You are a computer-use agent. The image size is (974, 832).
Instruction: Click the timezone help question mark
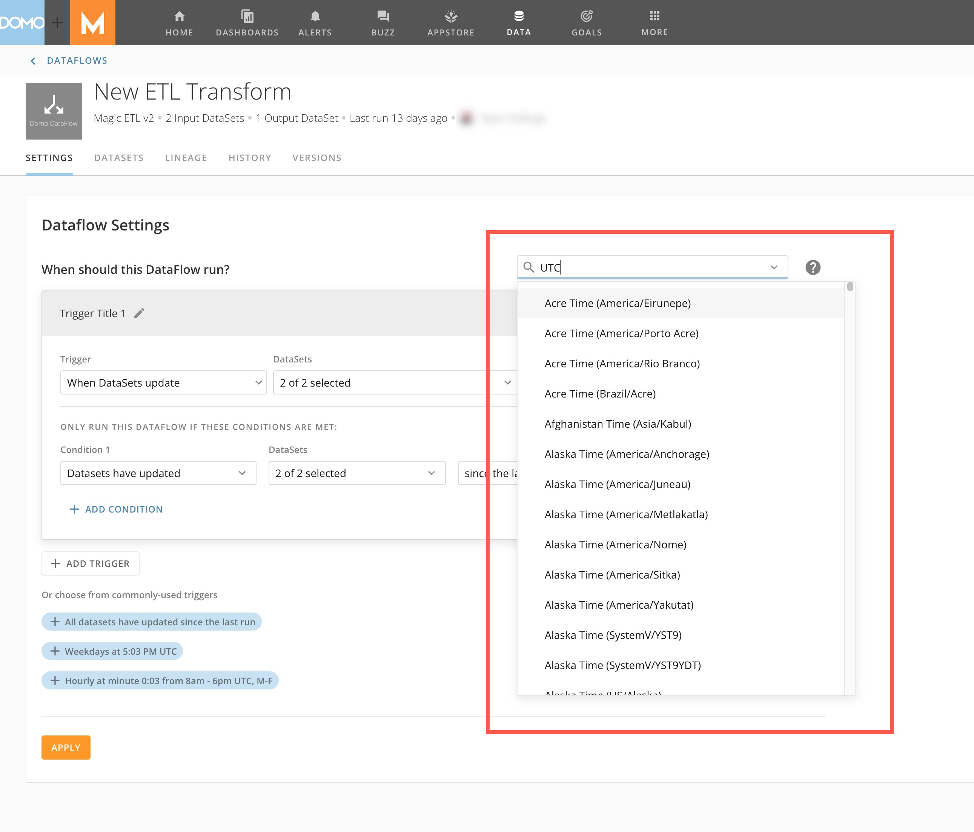(812, 267)
